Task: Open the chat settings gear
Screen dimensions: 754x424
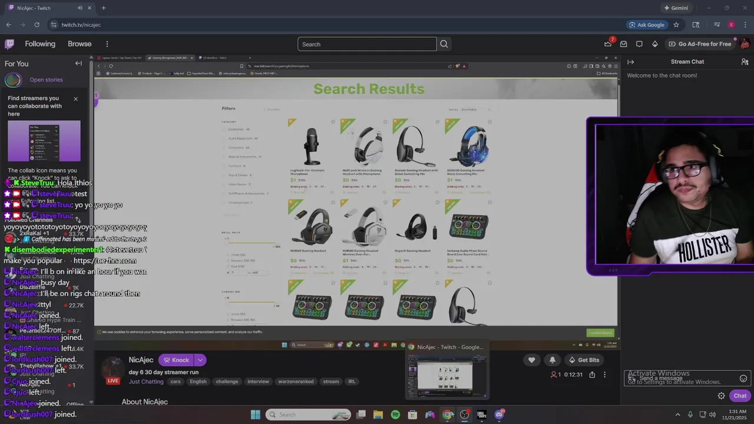Action: [x=721, y=396]
